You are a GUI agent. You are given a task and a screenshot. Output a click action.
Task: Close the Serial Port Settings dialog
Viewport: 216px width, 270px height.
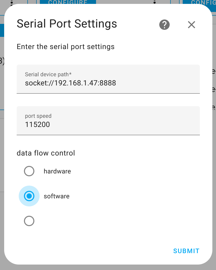coord(192,25)
